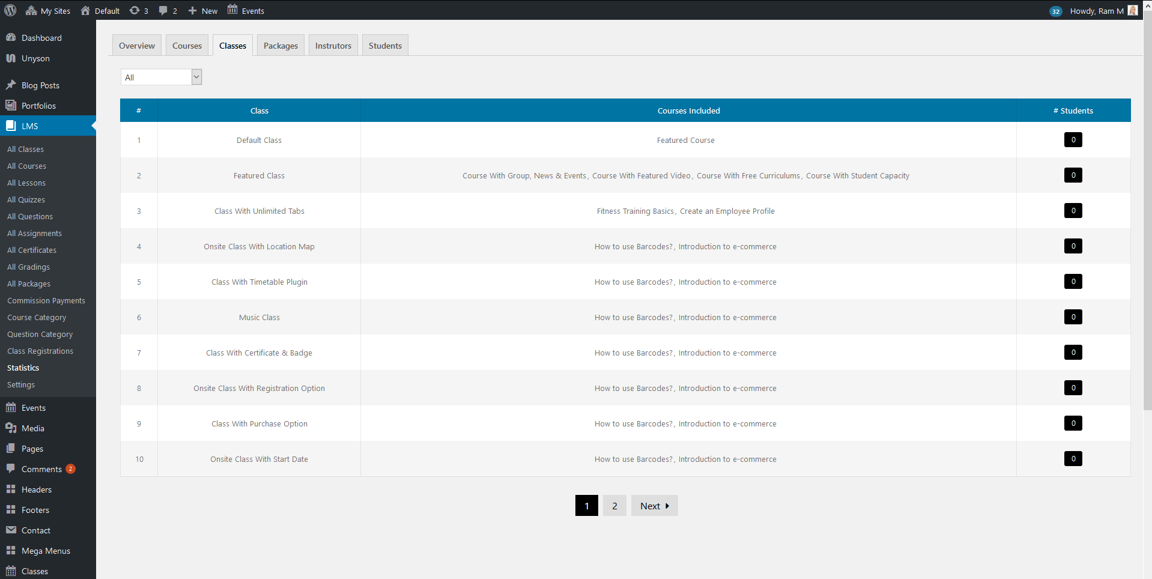Open Commission Payments link

pos(46,300)
